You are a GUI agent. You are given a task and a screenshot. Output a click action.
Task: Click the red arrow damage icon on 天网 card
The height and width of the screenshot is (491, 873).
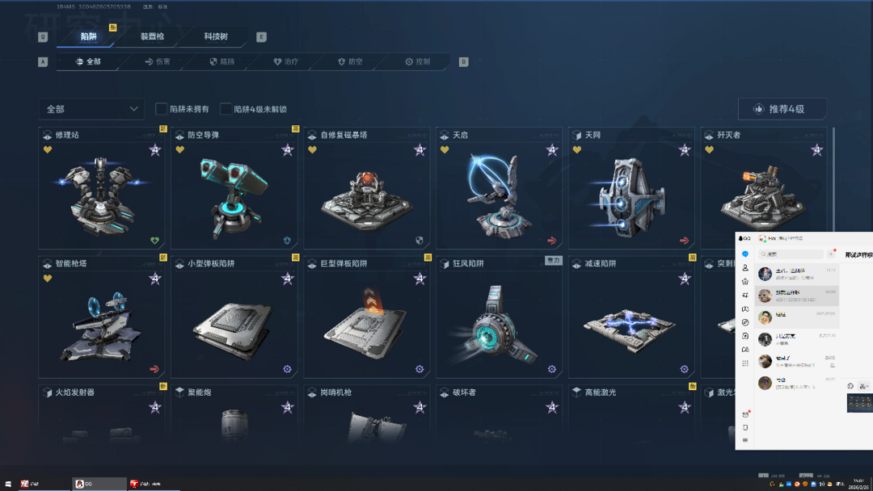685,241
